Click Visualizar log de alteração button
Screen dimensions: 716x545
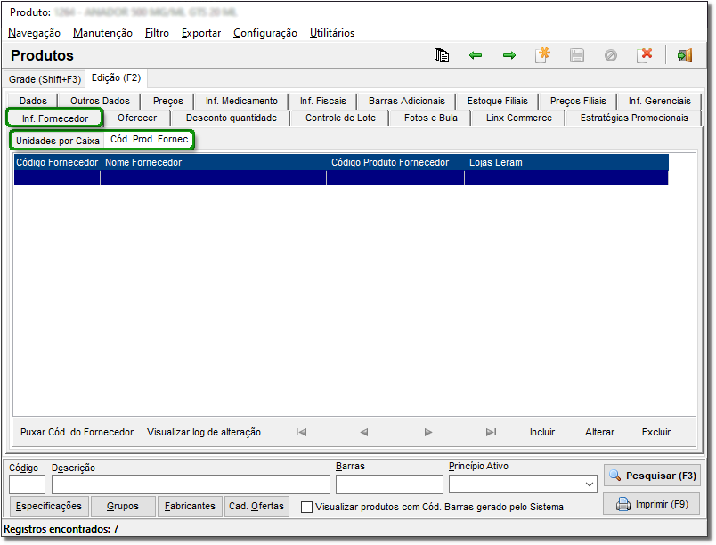[204, 432]
